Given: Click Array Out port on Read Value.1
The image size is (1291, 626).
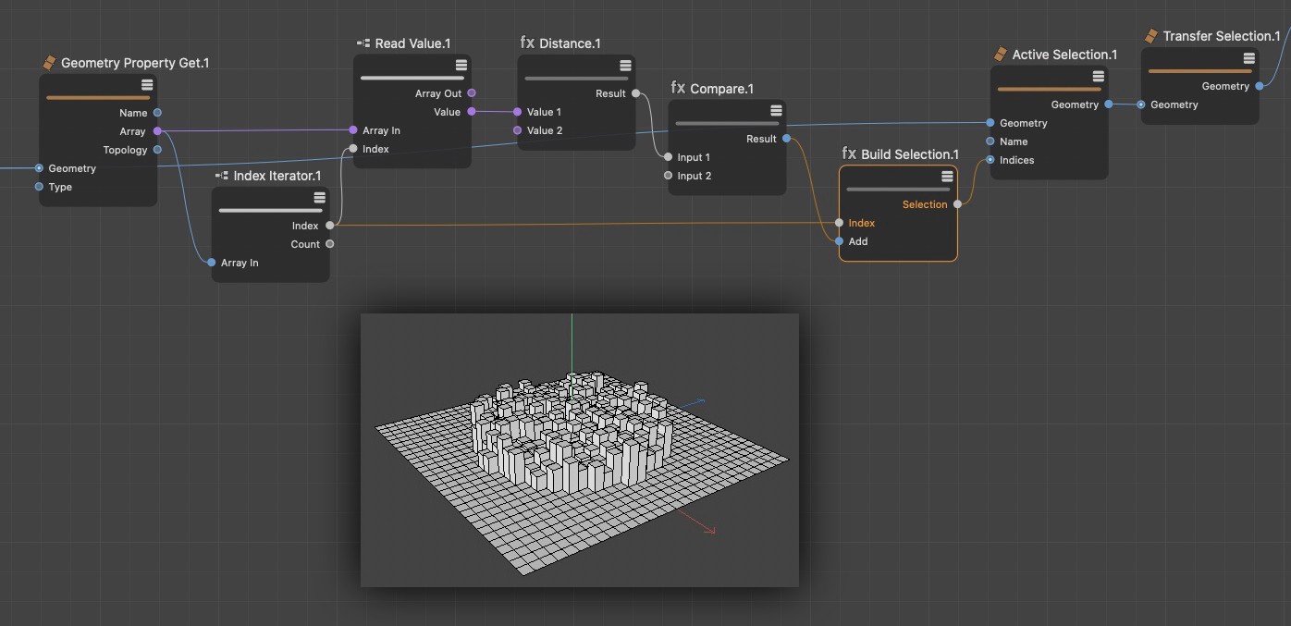Looking at the screenshot, I should tap(472, 93).
